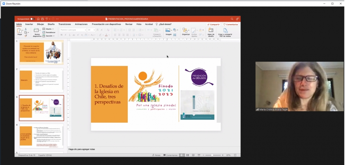Switch to the Animaciones tab
This screenshot has width=345, height=165.
tap(81, 24)
